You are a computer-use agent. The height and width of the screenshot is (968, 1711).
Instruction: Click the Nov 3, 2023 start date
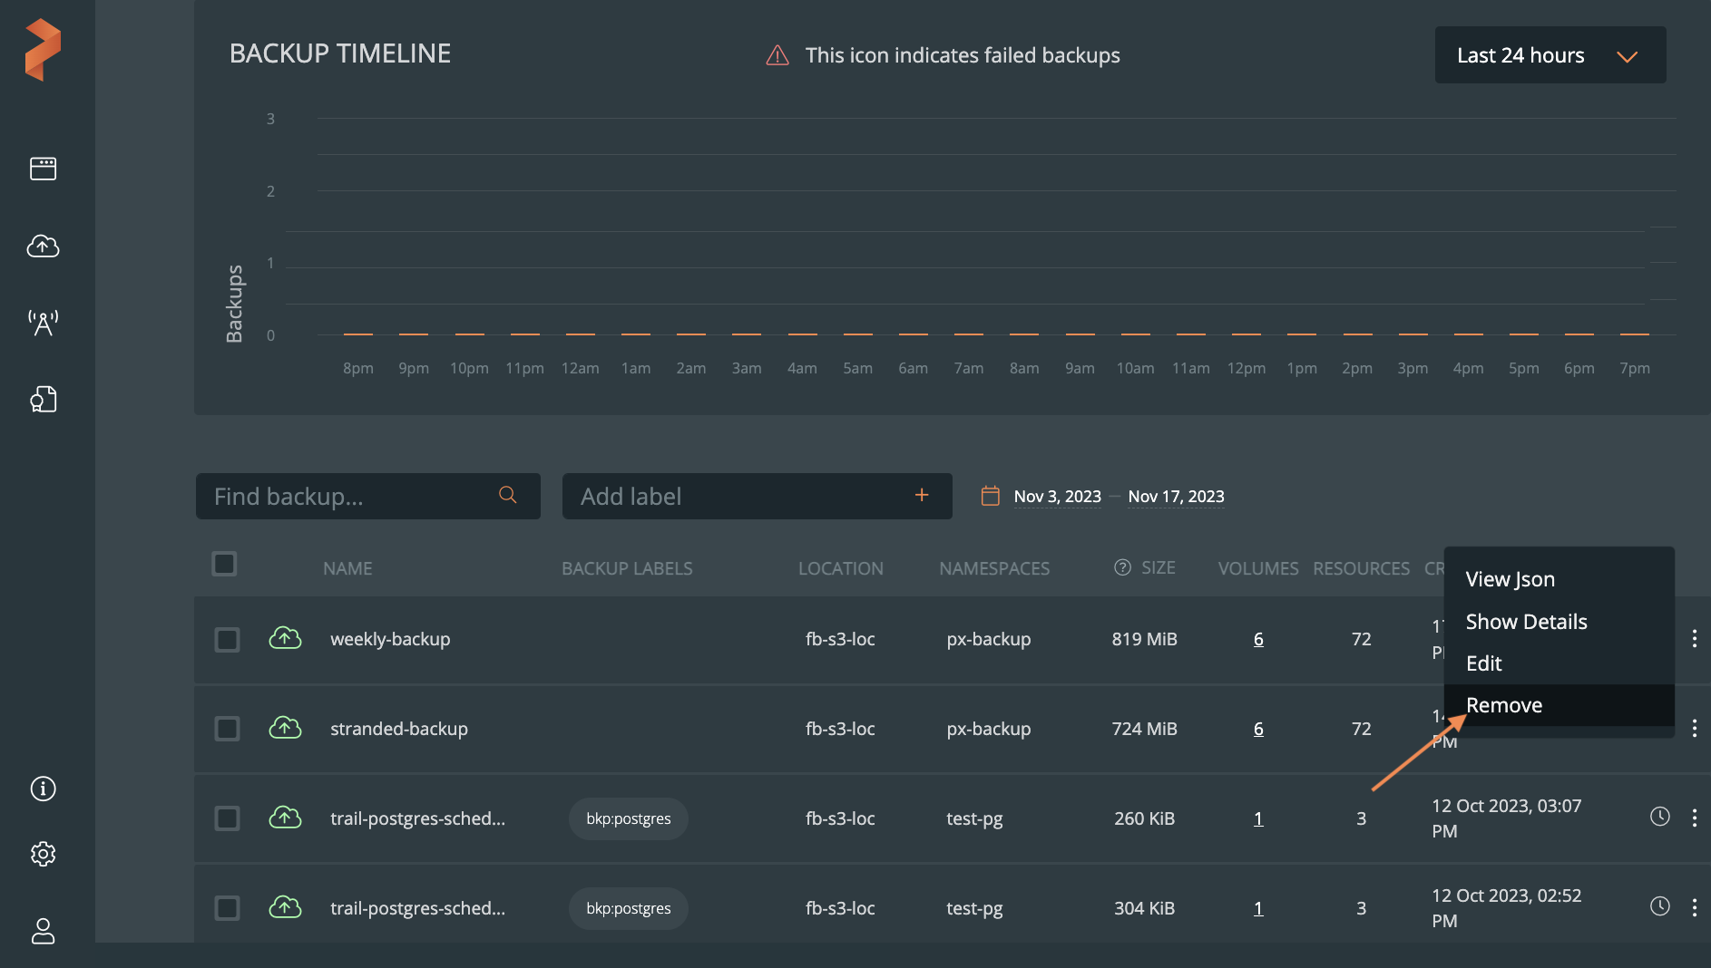[x=1057, y=497]
